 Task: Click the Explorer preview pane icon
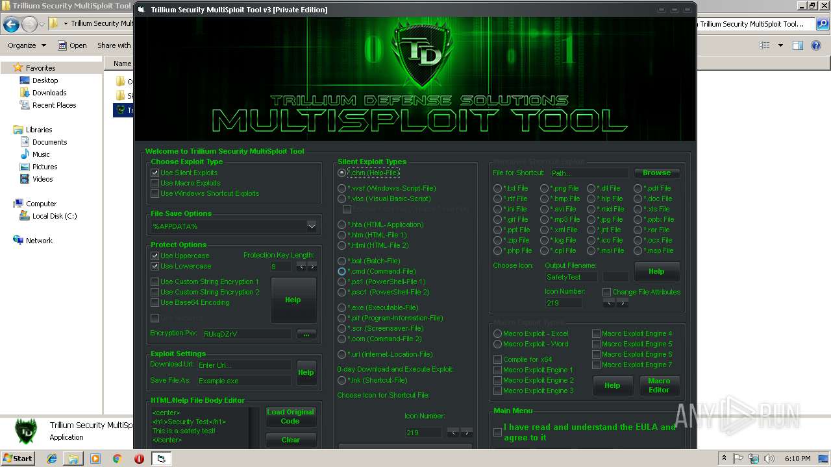point(798,45)
